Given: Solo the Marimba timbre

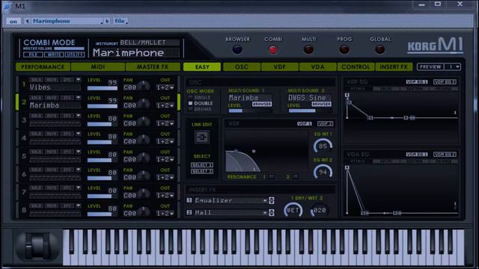Looking at the screenshot, I should point(36,98).
